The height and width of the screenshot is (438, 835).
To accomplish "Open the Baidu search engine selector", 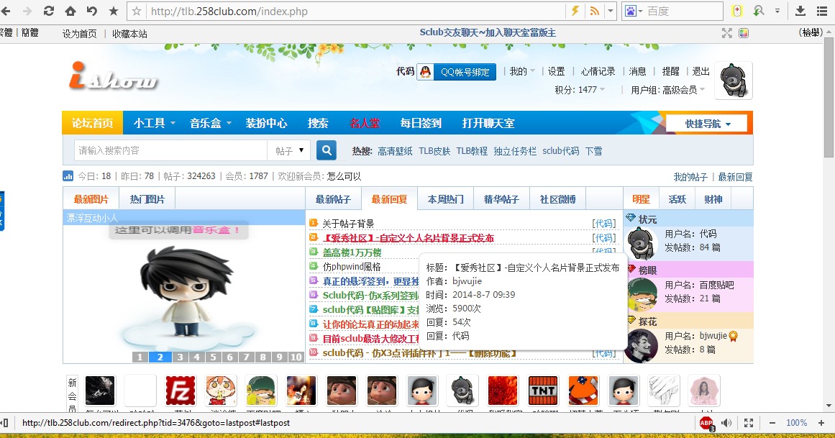I will coord(634,12).
